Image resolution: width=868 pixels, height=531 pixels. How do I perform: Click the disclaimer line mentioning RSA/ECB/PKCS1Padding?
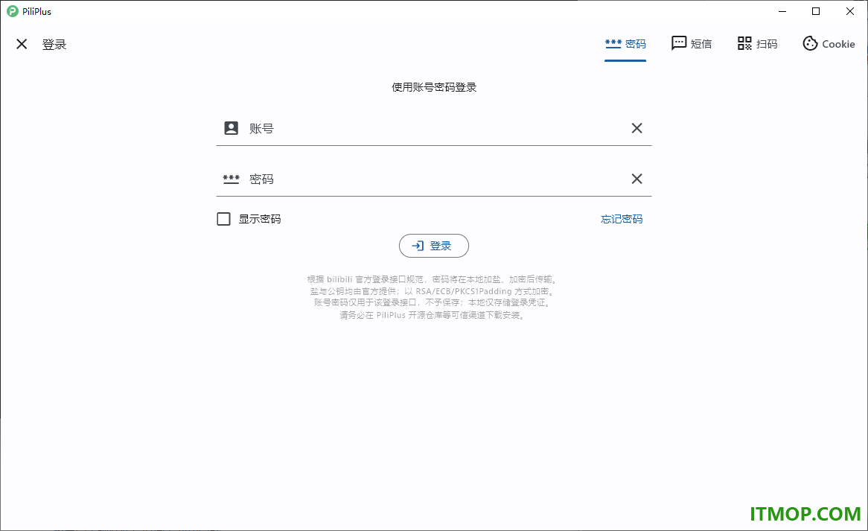[433, 291]
